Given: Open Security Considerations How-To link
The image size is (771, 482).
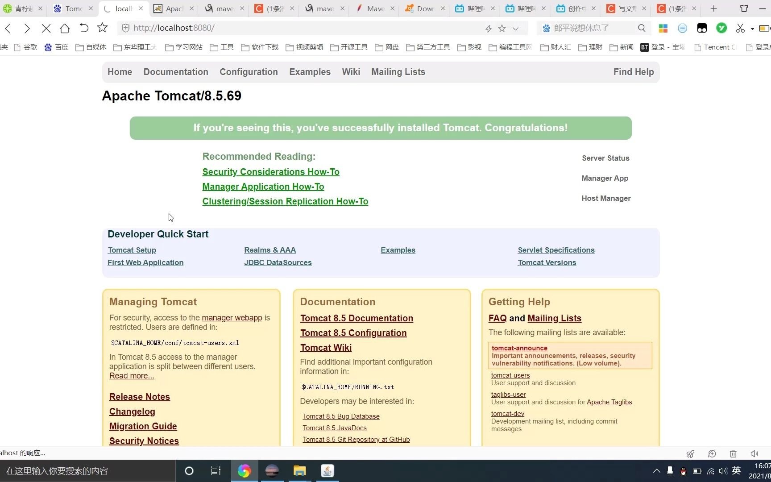Looking at the screenshot, I should pyautogui.click(x=271, y=172).
